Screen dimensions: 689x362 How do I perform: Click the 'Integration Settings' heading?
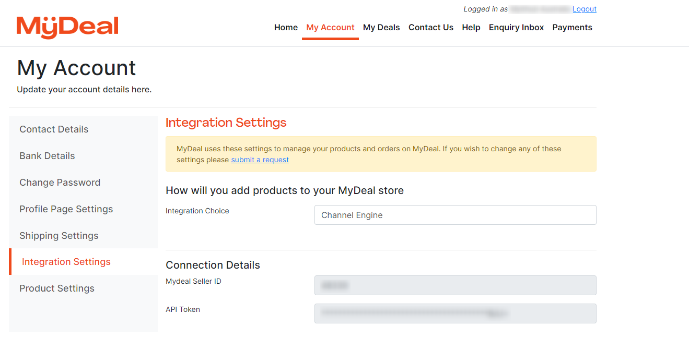[x=226, y=123]
